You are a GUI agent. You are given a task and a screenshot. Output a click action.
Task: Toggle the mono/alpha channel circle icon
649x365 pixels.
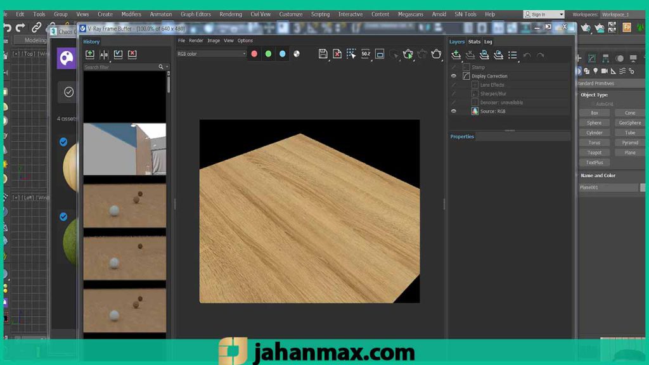click(297, 54)
